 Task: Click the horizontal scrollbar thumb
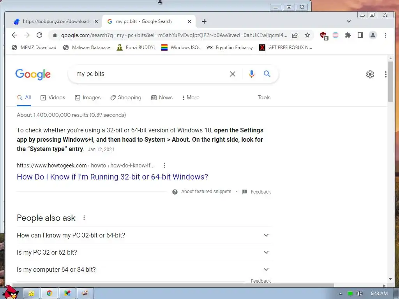173,285
